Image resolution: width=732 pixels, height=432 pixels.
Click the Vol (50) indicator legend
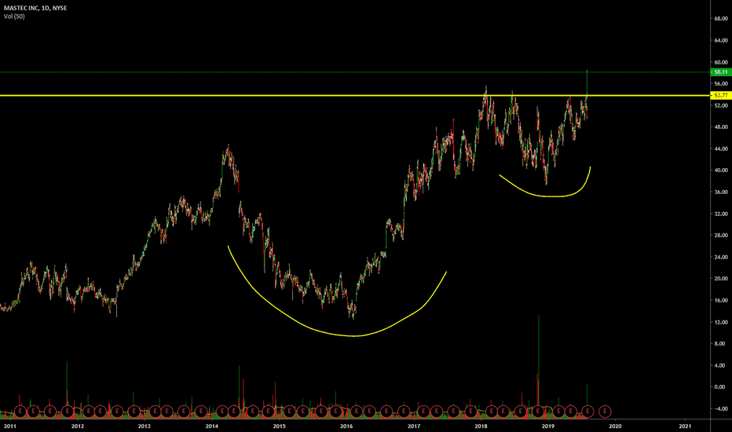tap(14, 16)
